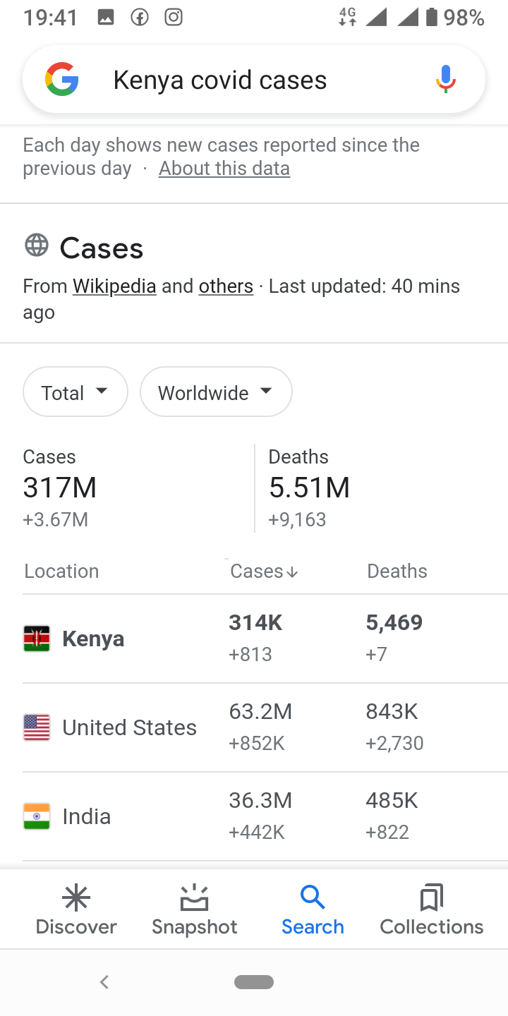Tap the Android back arrow
Viewport: 508px width, 1016px height.
coord(104,981)
